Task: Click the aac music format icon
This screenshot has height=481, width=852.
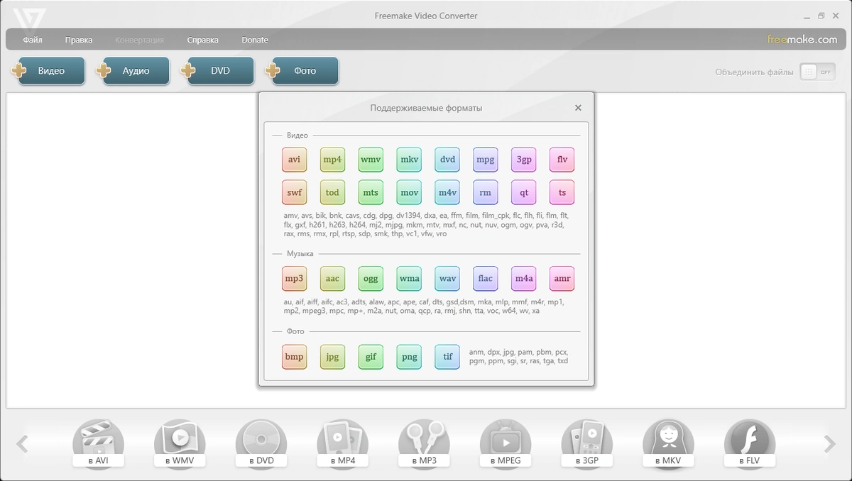Action: [x=332, y=279]
